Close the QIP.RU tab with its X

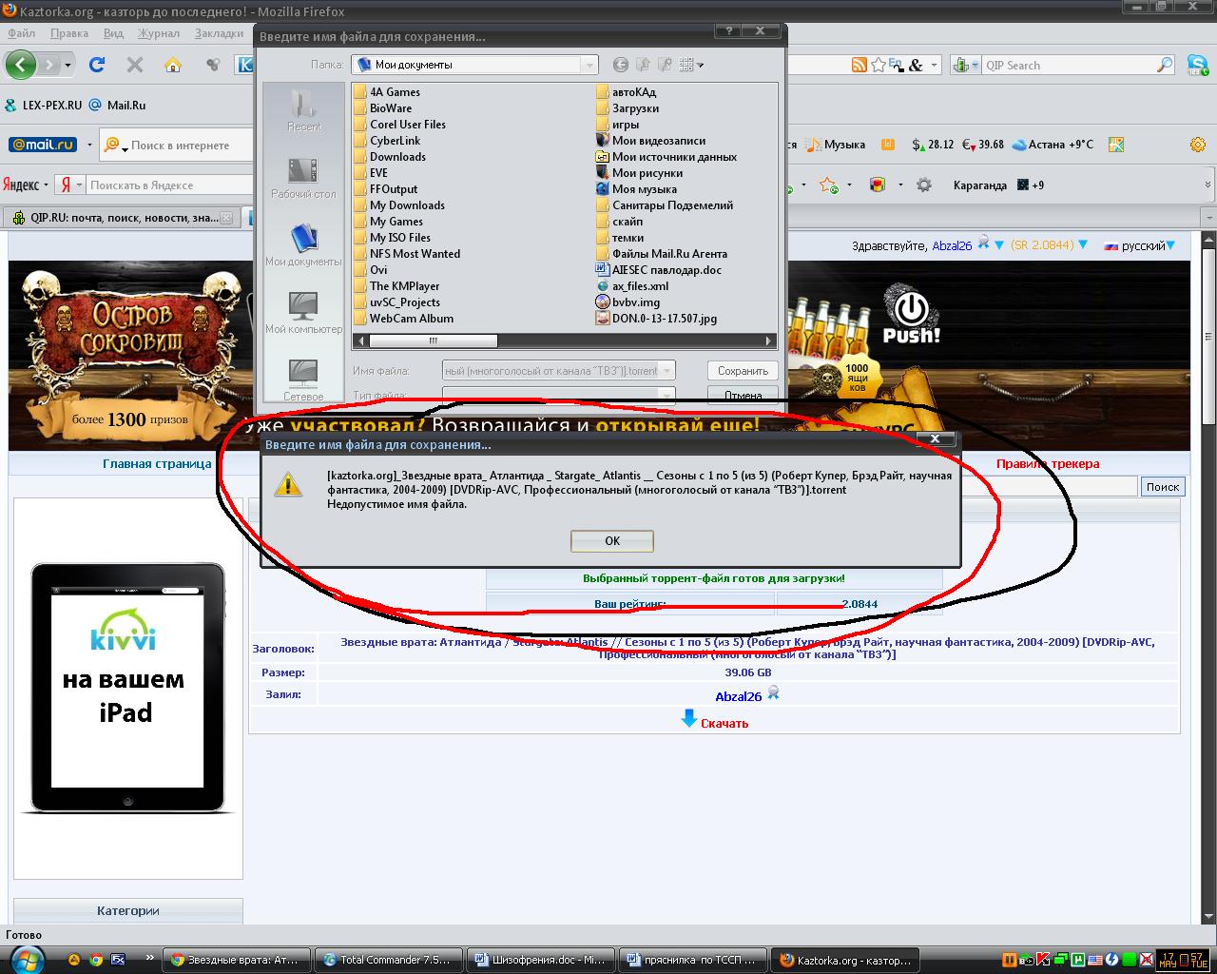[227, 218]
